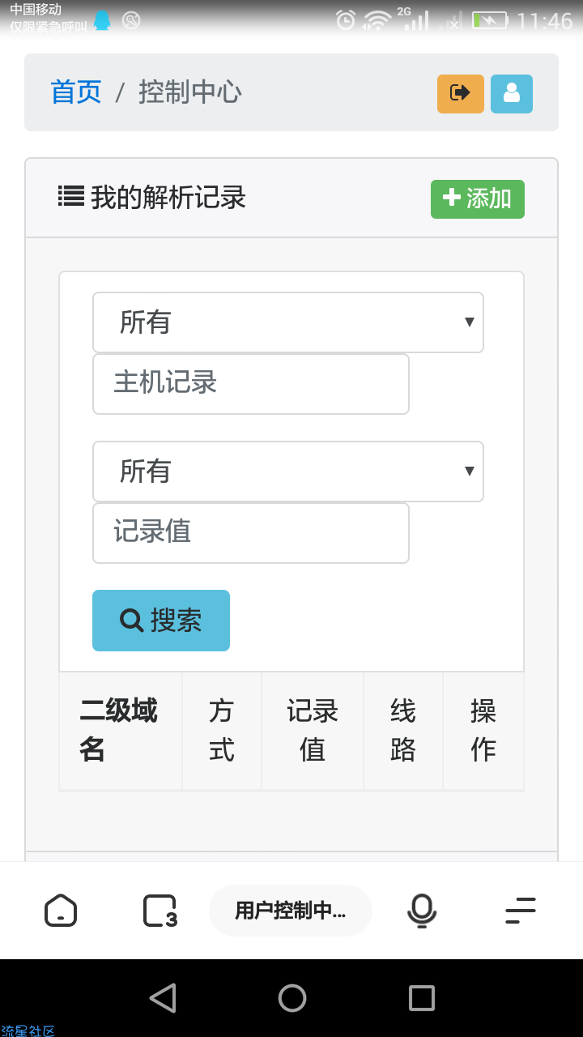
Task: Expand the second 所有 dropdown
Action: pos(288,472)
